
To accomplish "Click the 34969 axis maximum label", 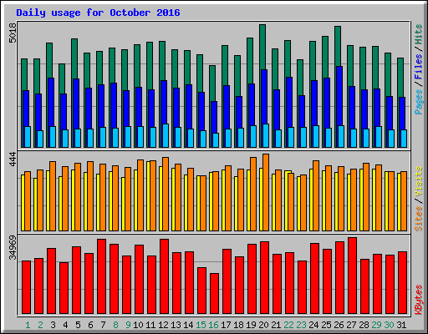I will 13,247.
